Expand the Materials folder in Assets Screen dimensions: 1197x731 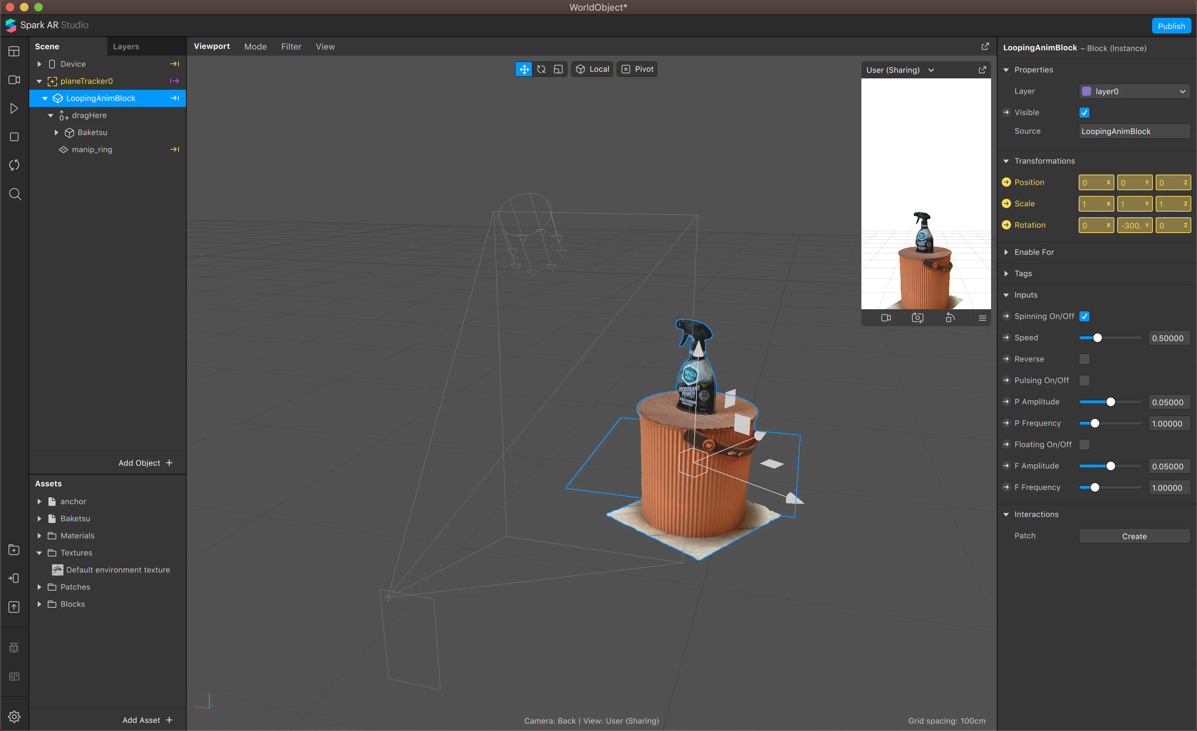[39, 536]
